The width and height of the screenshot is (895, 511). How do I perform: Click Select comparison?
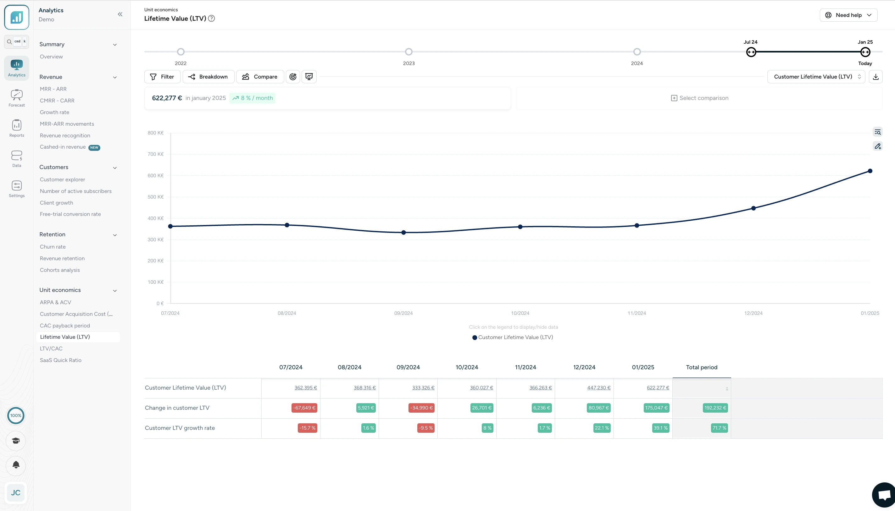point(699,98)
